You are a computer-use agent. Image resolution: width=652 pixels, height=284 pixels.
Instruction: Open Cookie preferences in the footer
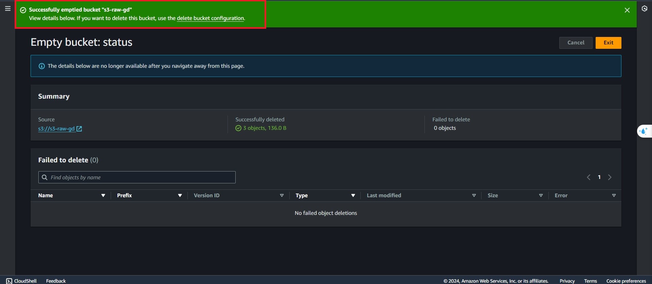626,281
